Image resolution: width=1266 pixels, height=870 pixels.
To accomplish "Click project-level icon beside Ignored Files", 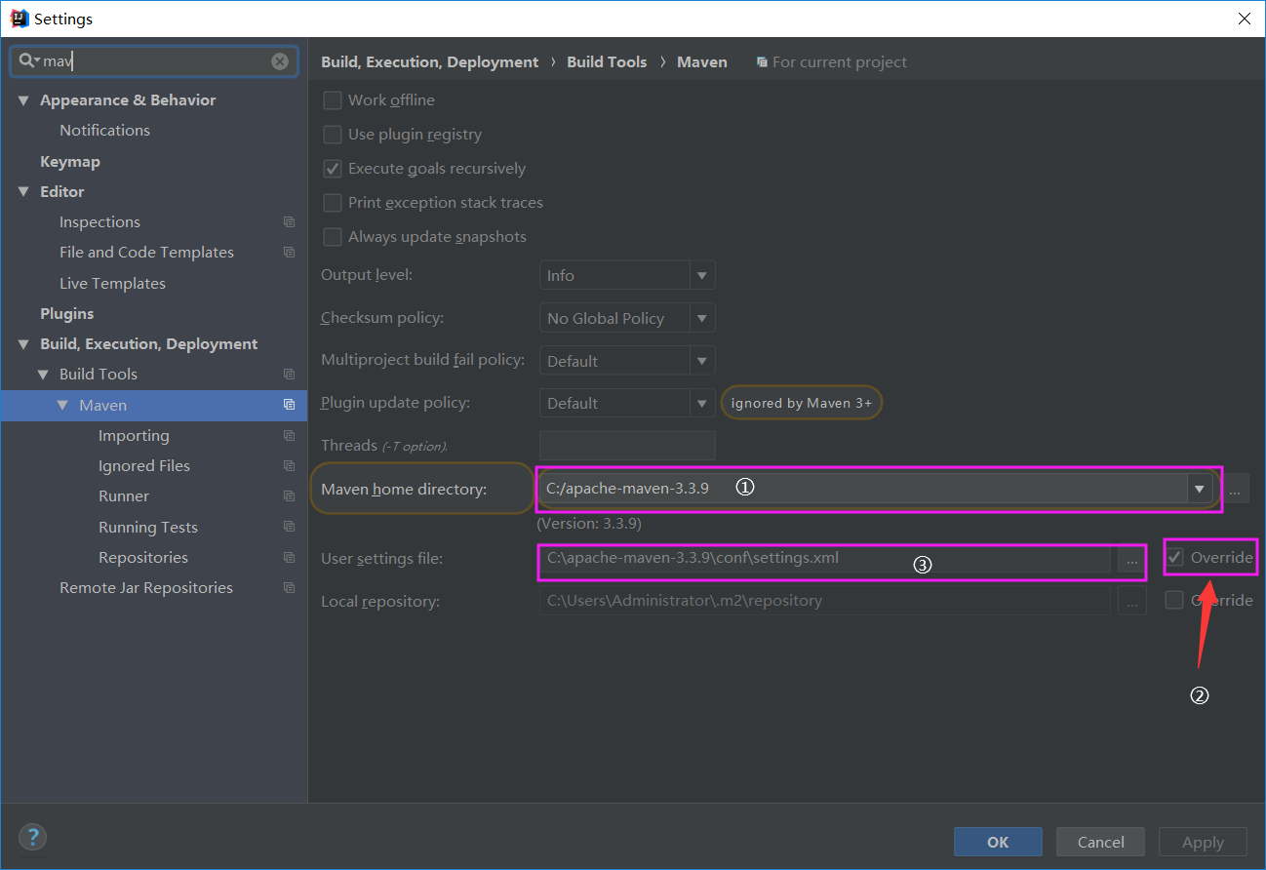I will (289, 466).
